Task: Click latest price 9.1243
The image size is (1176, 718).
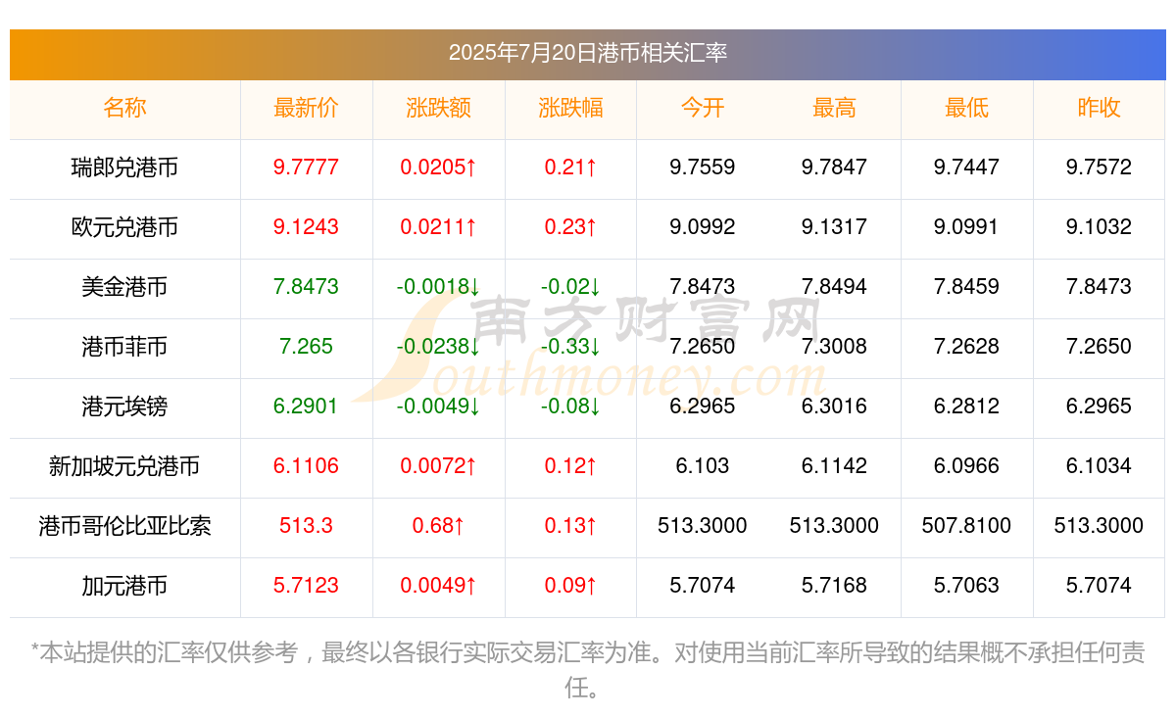Action: (x=306, y=227)
